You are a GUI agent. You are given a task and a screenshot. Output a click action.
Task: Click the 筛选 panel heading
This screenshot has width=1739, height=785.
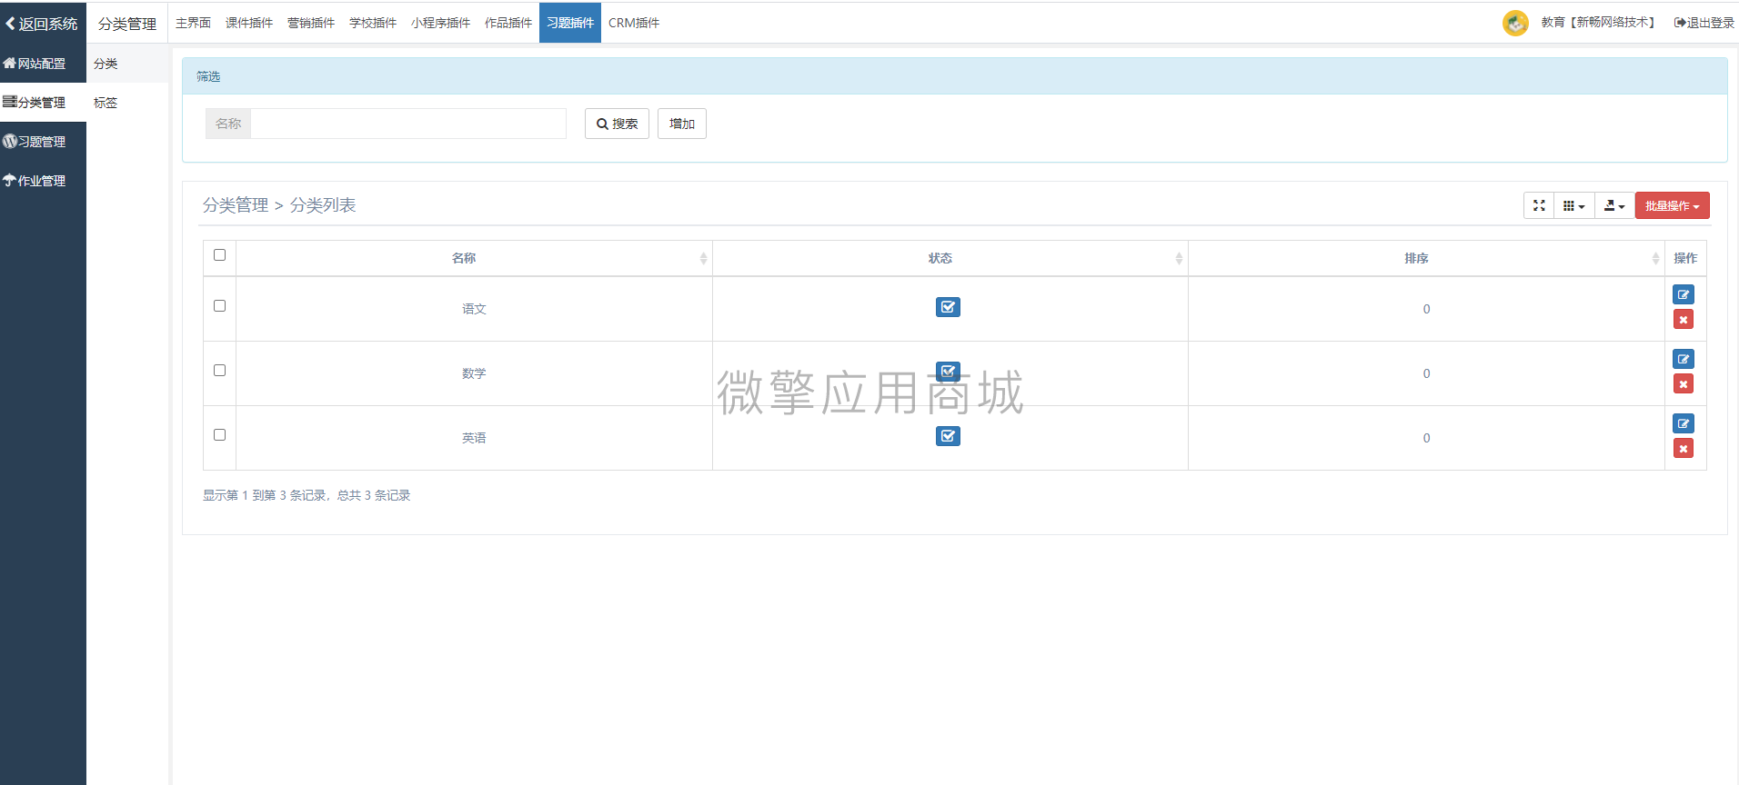(208, 76)
